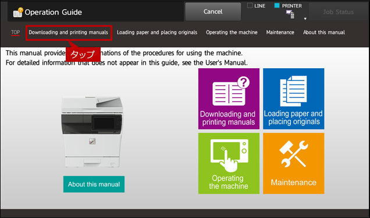The height and width of the screenshot is (218, 370).
Task: Open Operating the machine green tile
Action: click(x=229, y=163)
